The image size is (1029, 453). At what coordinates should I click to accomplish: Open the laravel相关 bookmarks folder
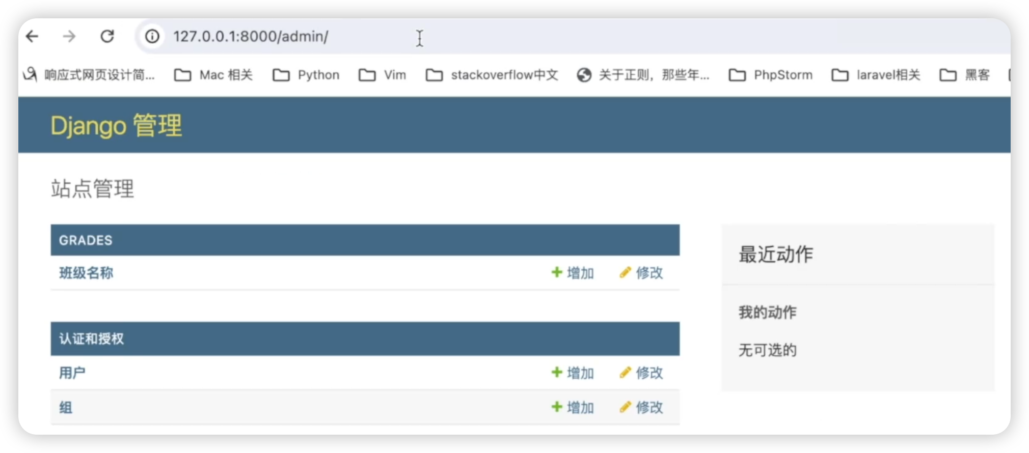pos(877,75)
